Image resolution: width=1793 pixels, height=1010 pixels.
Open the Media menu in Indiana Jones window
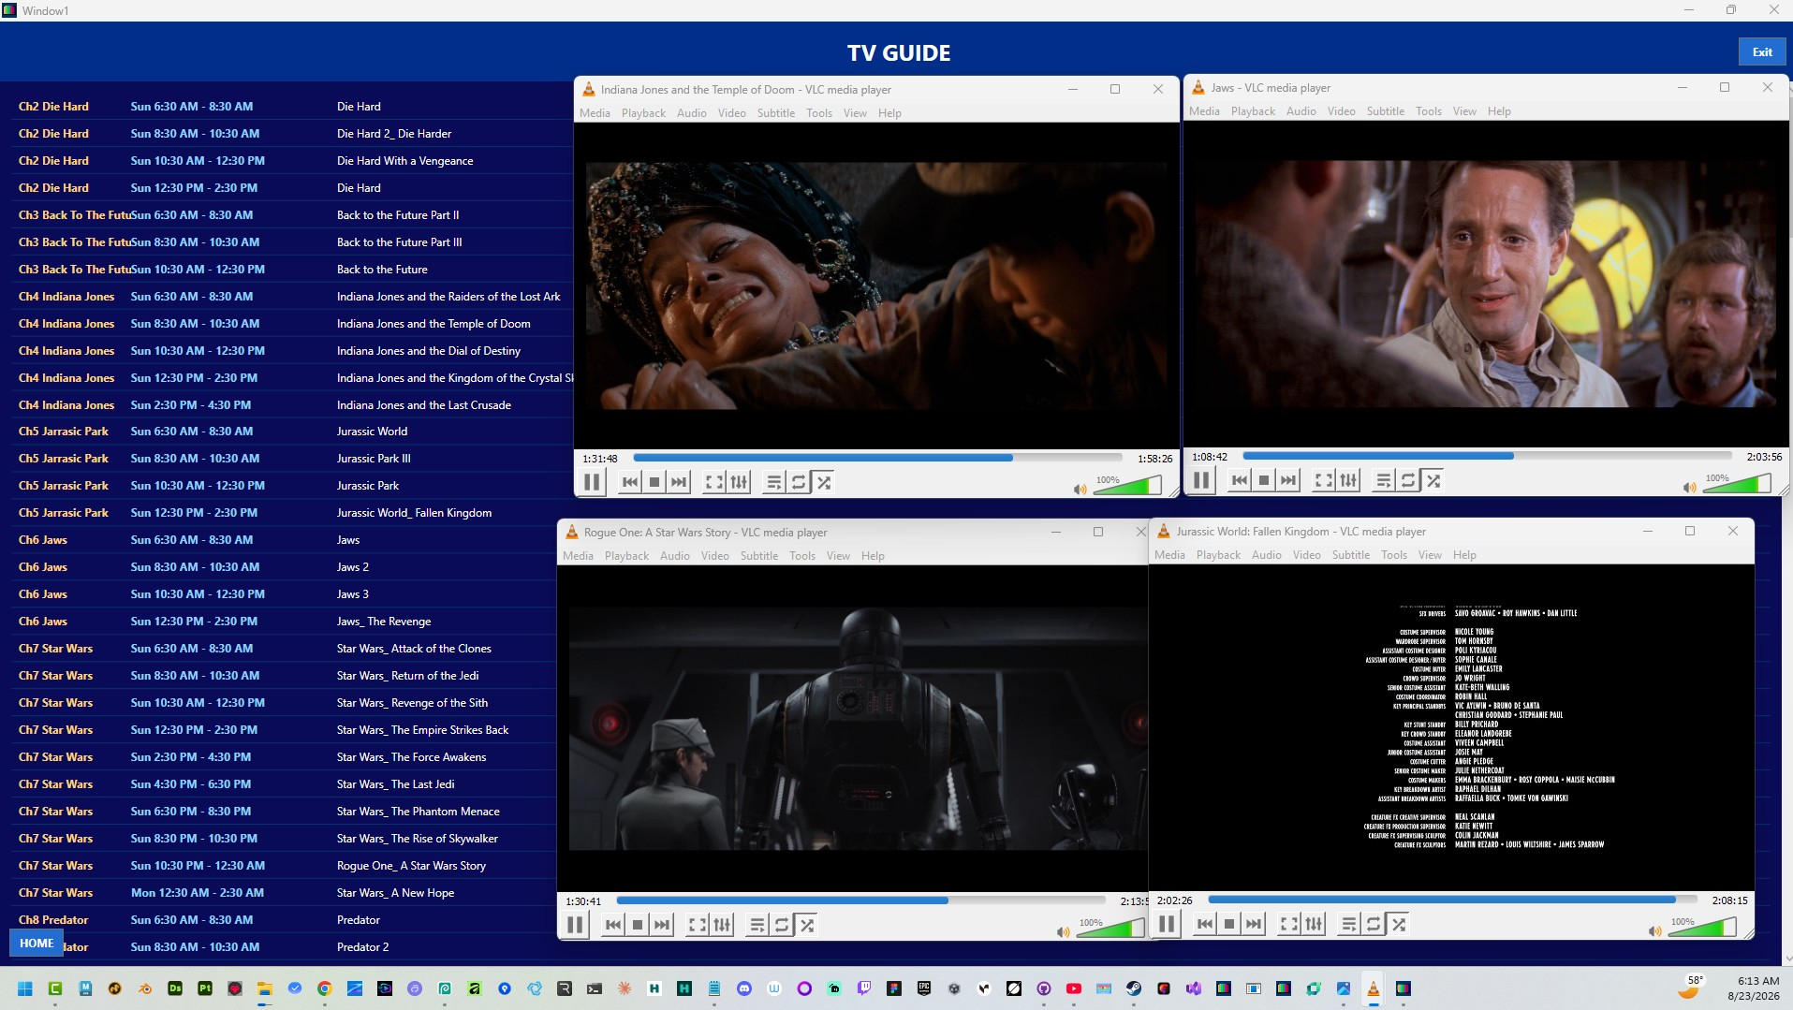pos(595,113)
